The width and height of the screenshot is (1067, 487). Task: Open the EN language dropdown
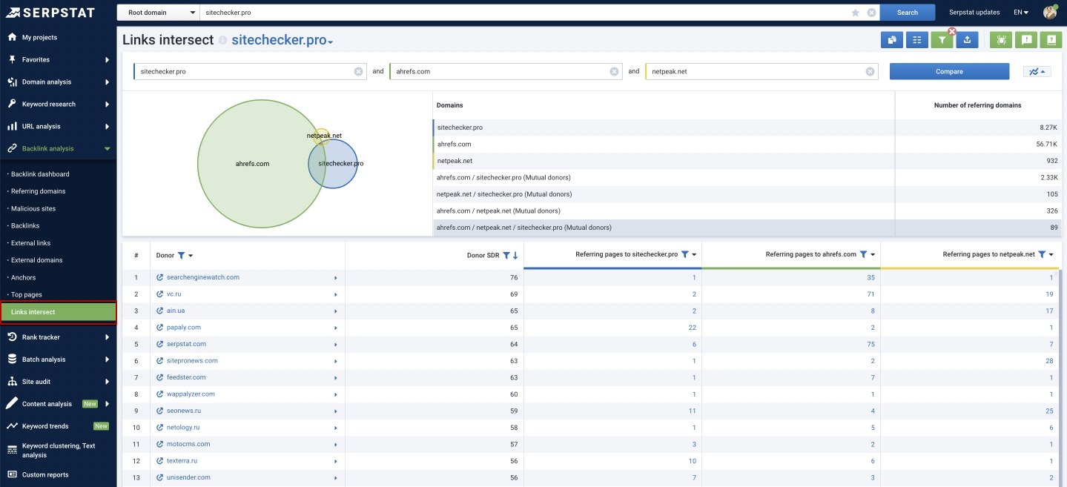[x=1021, y=13]
